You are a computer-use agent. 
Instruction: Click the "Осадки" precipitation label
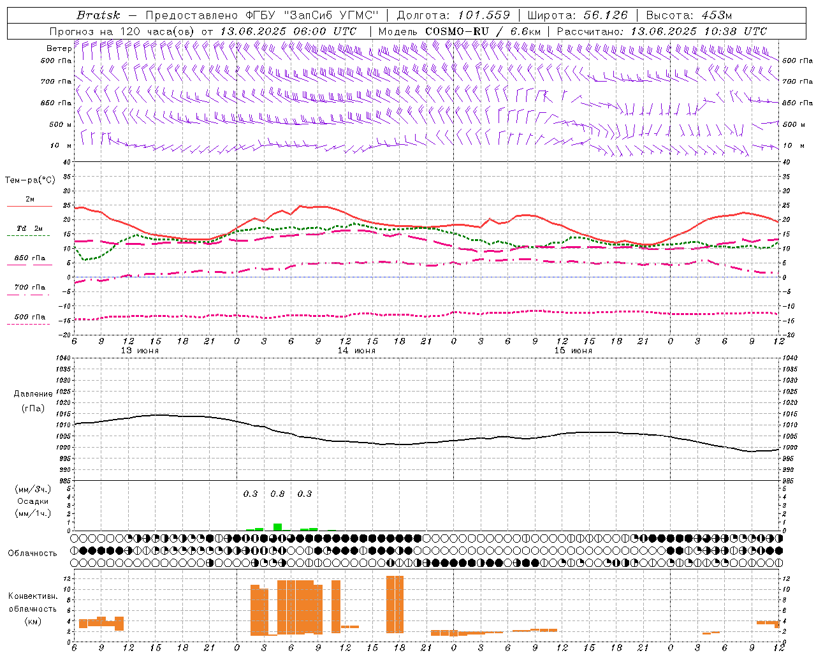(x=33, y=501)
